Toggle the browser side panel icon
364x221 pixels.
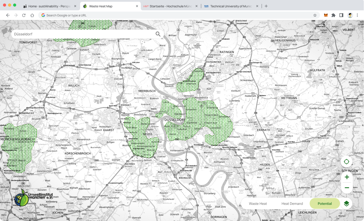[x=341, y=15]
